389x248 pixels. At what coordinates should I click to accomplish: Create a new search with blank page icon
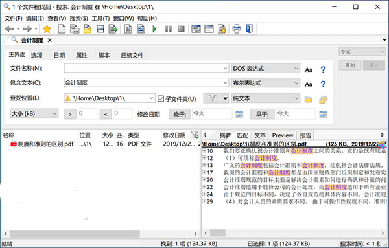(62, 29)
